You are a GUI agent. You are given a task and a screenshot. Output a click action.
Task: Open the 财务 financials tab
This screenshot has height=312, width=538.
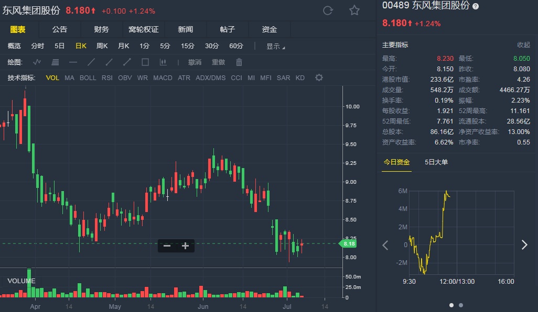pyautogui.click(x=102, y=29)
